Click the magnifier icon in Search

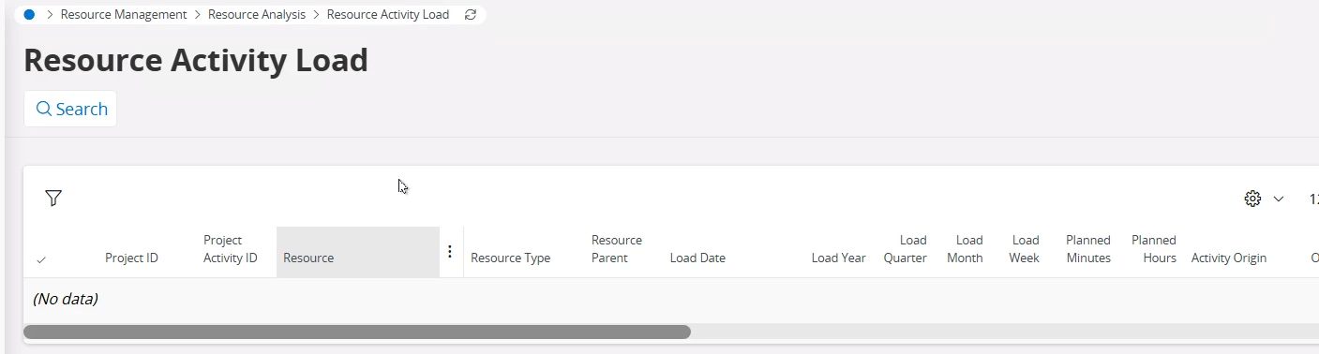43,109
